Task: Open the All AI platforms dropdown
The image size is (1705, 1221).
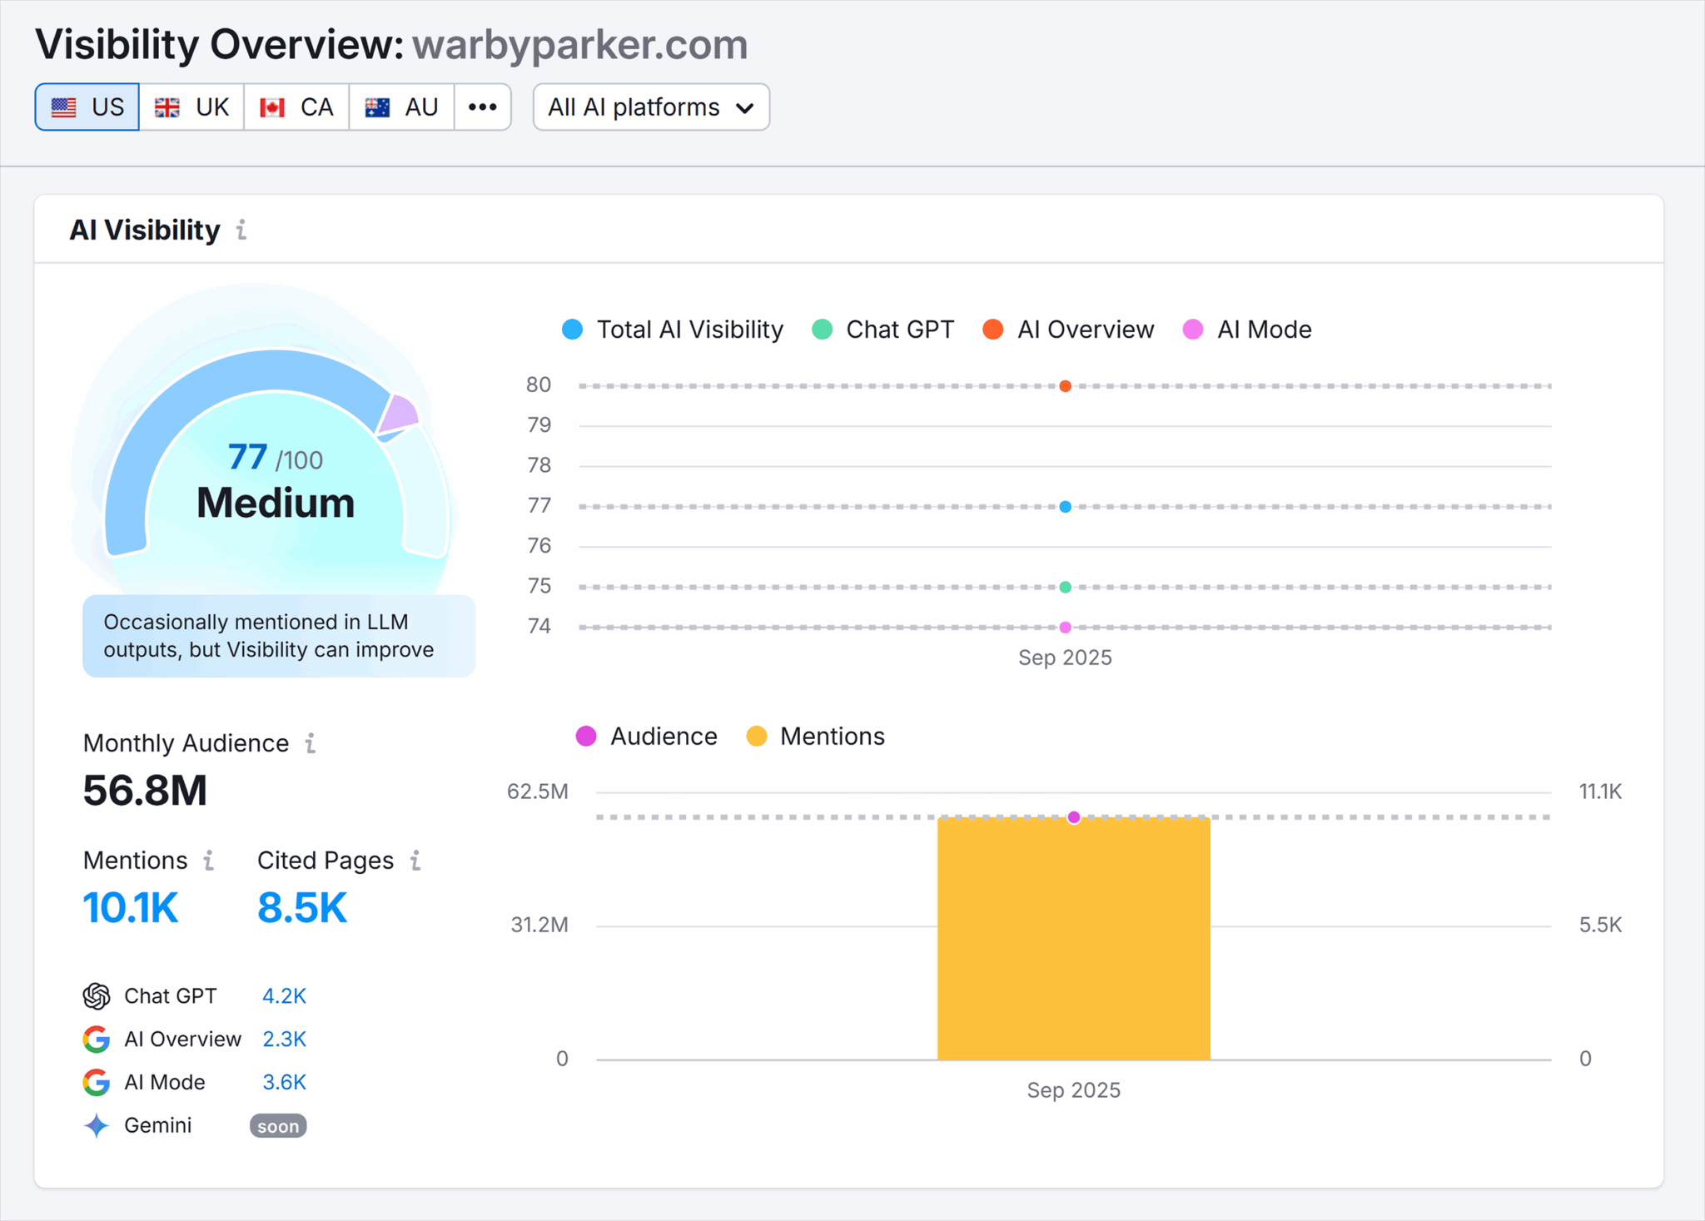Action: coord(651,107)
